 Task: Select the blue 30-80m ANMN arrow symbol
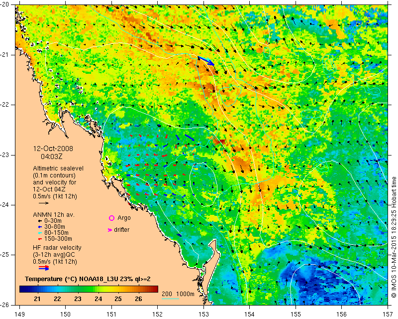pyautogui.click(x=39, y=227)
